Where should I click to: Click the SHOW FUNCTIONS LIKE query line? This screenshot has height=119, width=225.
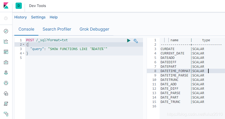(x=69, y=49)
